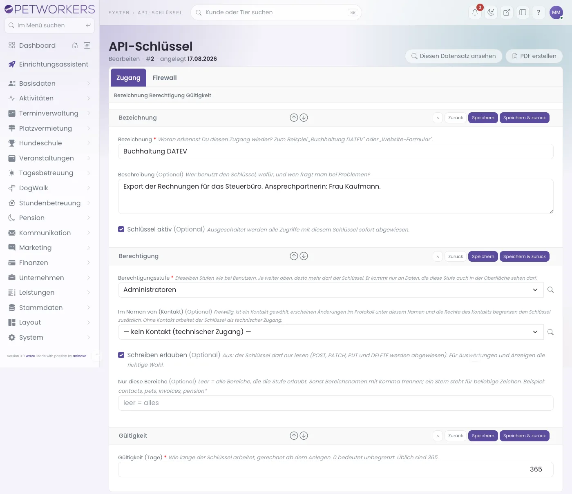Uncheck the Schlüssel aktiv checkbox
The image size is (572, 494).
pos(121,229)
